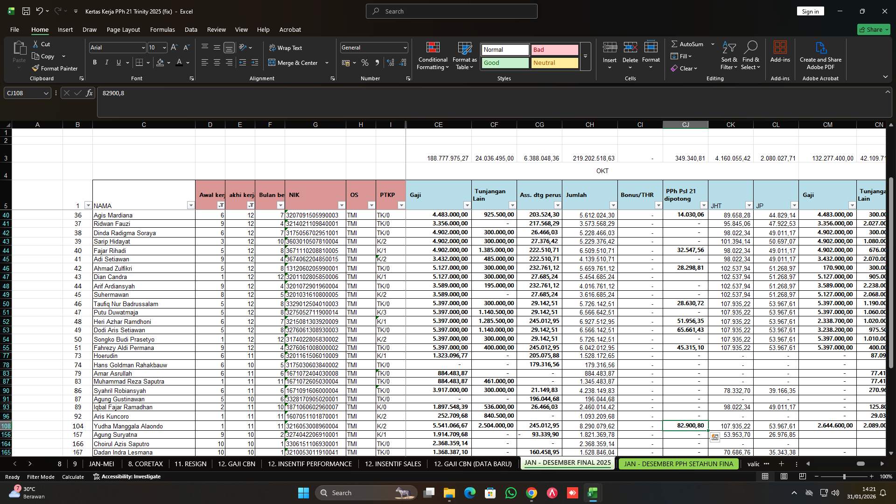Click the Share button
Viewport: 896px width, 504px height.
(873, 29)
